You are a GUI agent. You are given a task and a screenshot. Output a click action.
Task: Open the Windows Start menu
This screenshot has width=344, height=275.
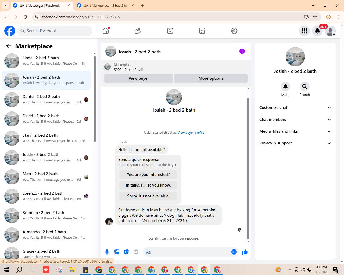(x=6, y=270)
